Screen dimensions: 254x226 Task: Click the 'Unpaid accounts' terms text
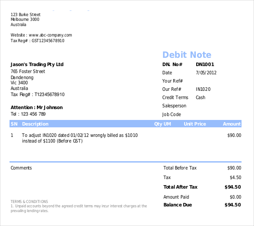[79, 209]
